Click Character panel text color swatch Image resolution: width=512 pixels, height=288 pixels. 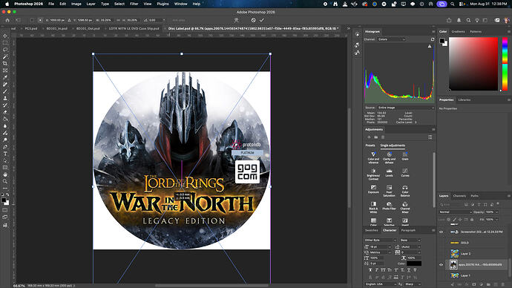coord(414,264)
